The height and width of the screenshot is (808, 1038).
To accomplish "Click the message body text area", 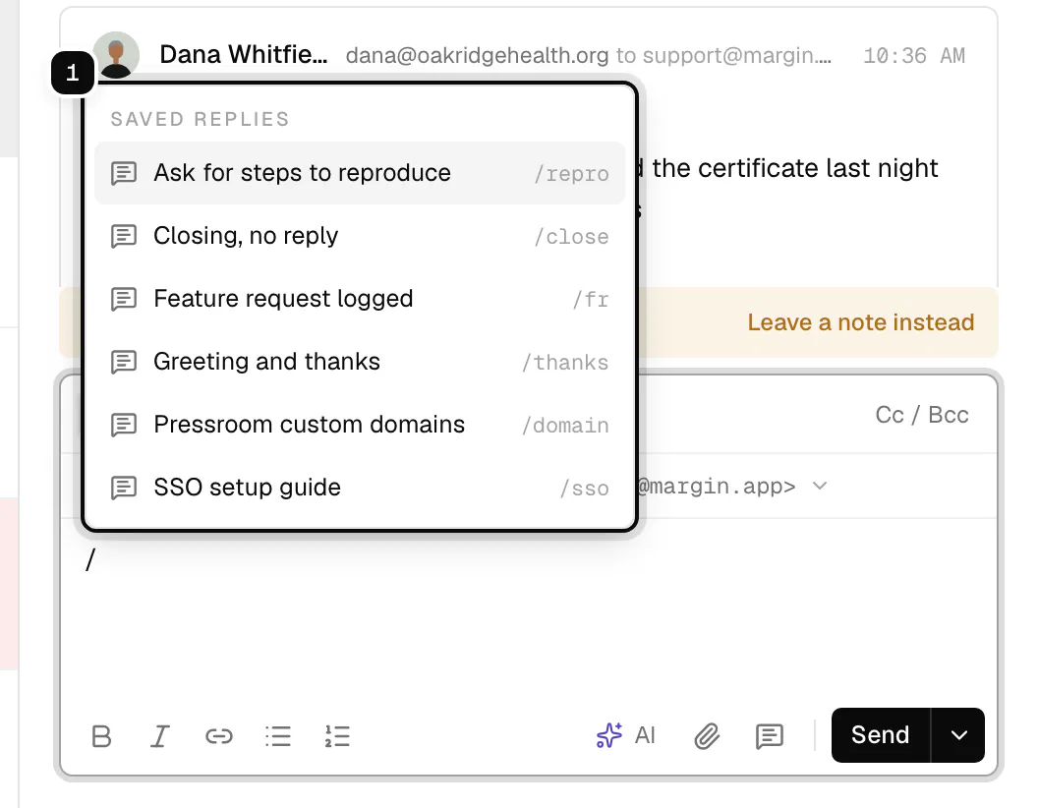I will 528,608.
